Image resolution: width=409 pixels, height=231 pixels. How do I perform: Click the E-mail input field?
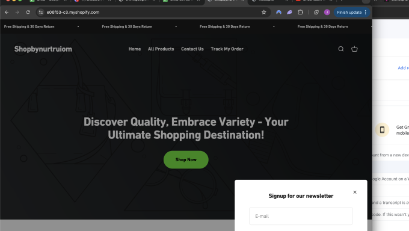(x=301, y=216)
